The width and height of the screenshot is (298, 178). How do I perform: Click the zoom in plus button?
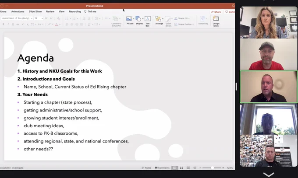tap(223, 168)
